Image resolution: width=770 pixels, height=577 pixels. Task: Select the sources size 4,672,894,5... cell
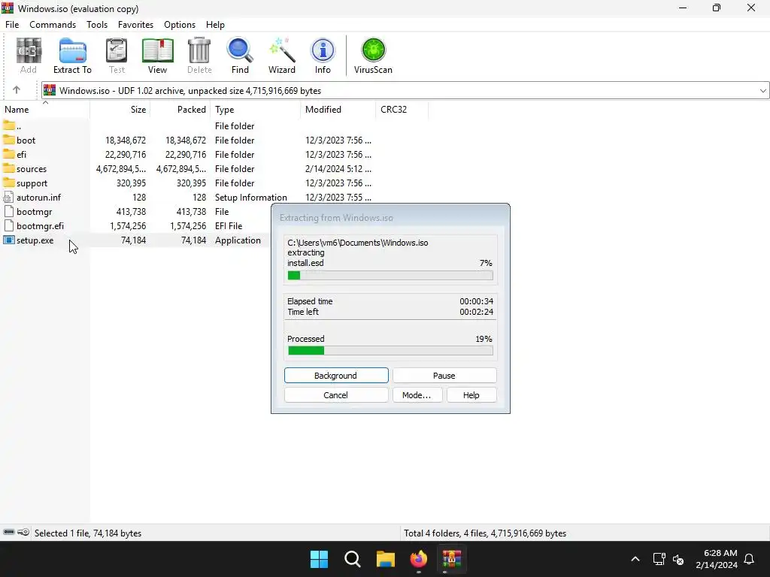(x=121, y=169)
